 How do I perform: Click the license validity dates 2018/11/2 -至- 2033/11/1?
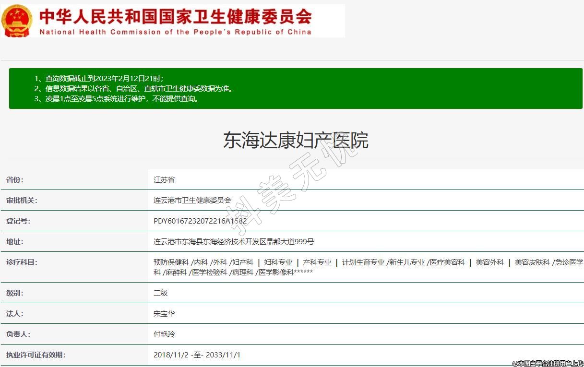point(197,355)
